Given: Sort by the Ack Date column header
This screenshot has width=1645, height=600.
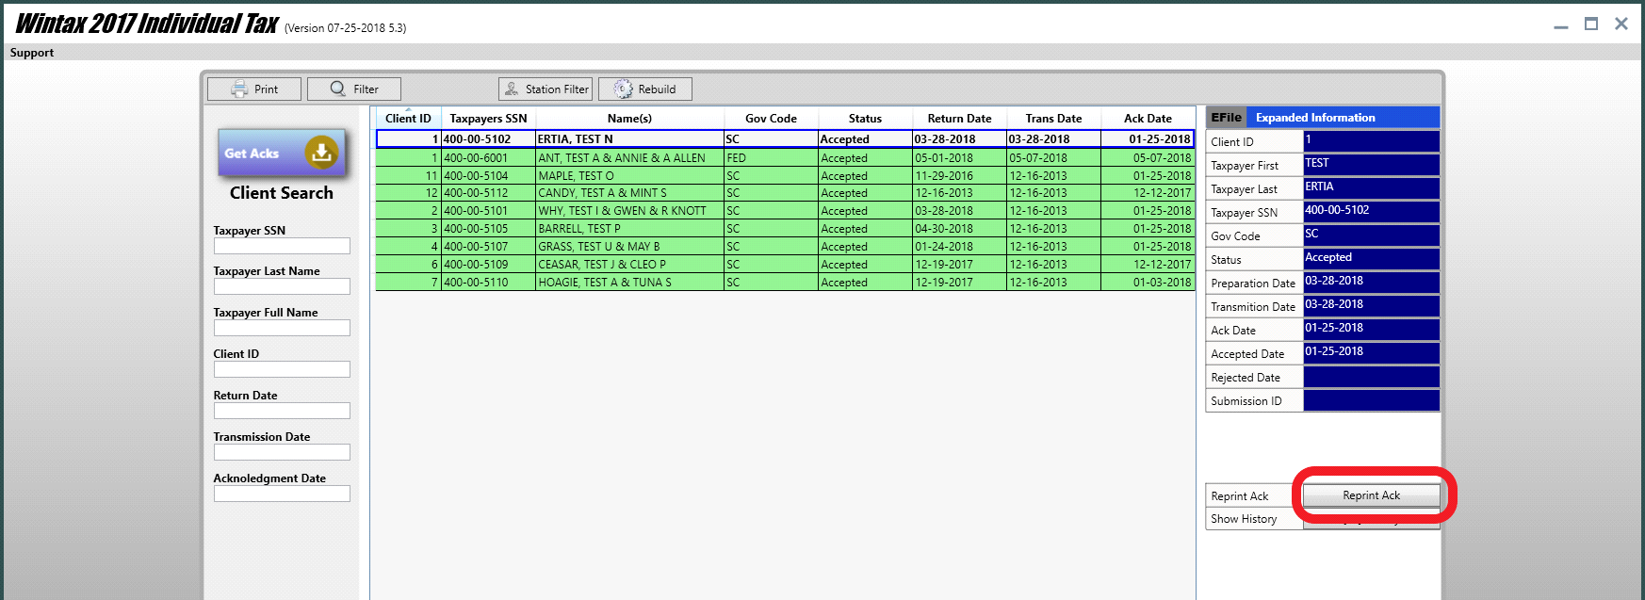Looking at the screenshot, I should click(x=1148, y=119).
